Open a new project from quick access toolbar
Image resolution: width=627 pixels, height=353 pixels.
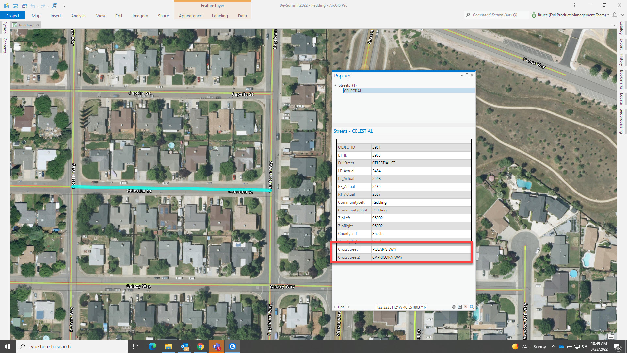6,6
